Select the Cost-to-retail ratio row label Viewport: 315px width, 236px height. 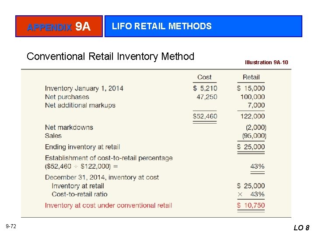[x=79, y=194]
